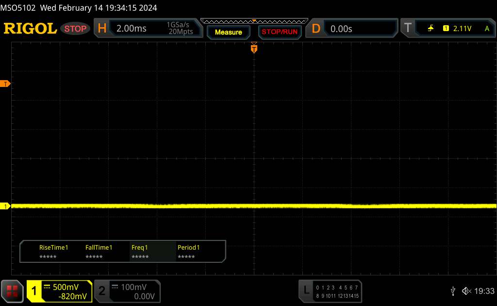Click the 20Mpts memory depth readout
The width and height of the screenshot is (497, 306).
181,32
